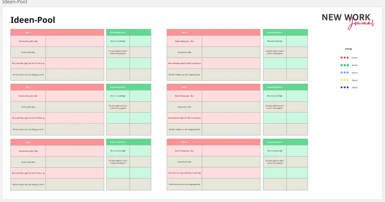
Task: Select the Idee 3 table header
Action: tap(28, 142)
